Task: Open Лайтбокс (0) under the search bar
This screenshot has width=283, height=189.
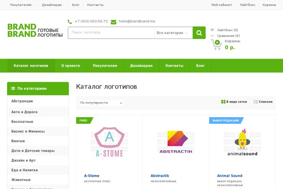Action: (227, 30)
